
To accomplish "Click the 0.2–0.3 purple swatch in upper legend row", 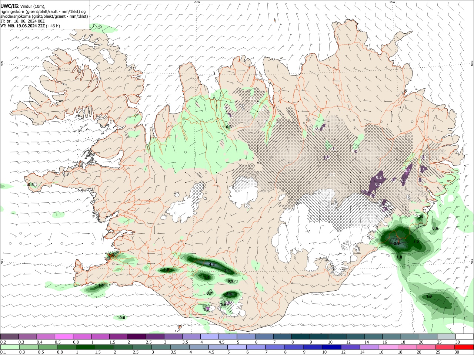I will click(x=10, y=337).
